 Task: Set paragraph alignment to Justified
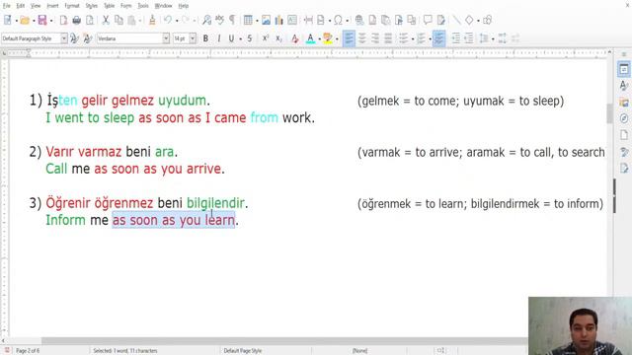coord(388,38)
